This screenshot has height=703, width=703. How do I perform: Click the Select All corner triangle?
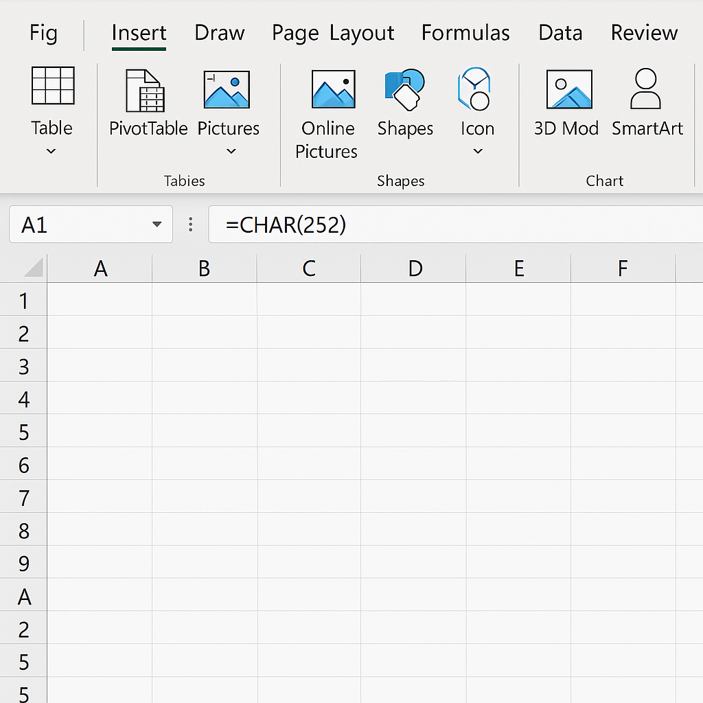pyautogui.click(x=34, y=268)
